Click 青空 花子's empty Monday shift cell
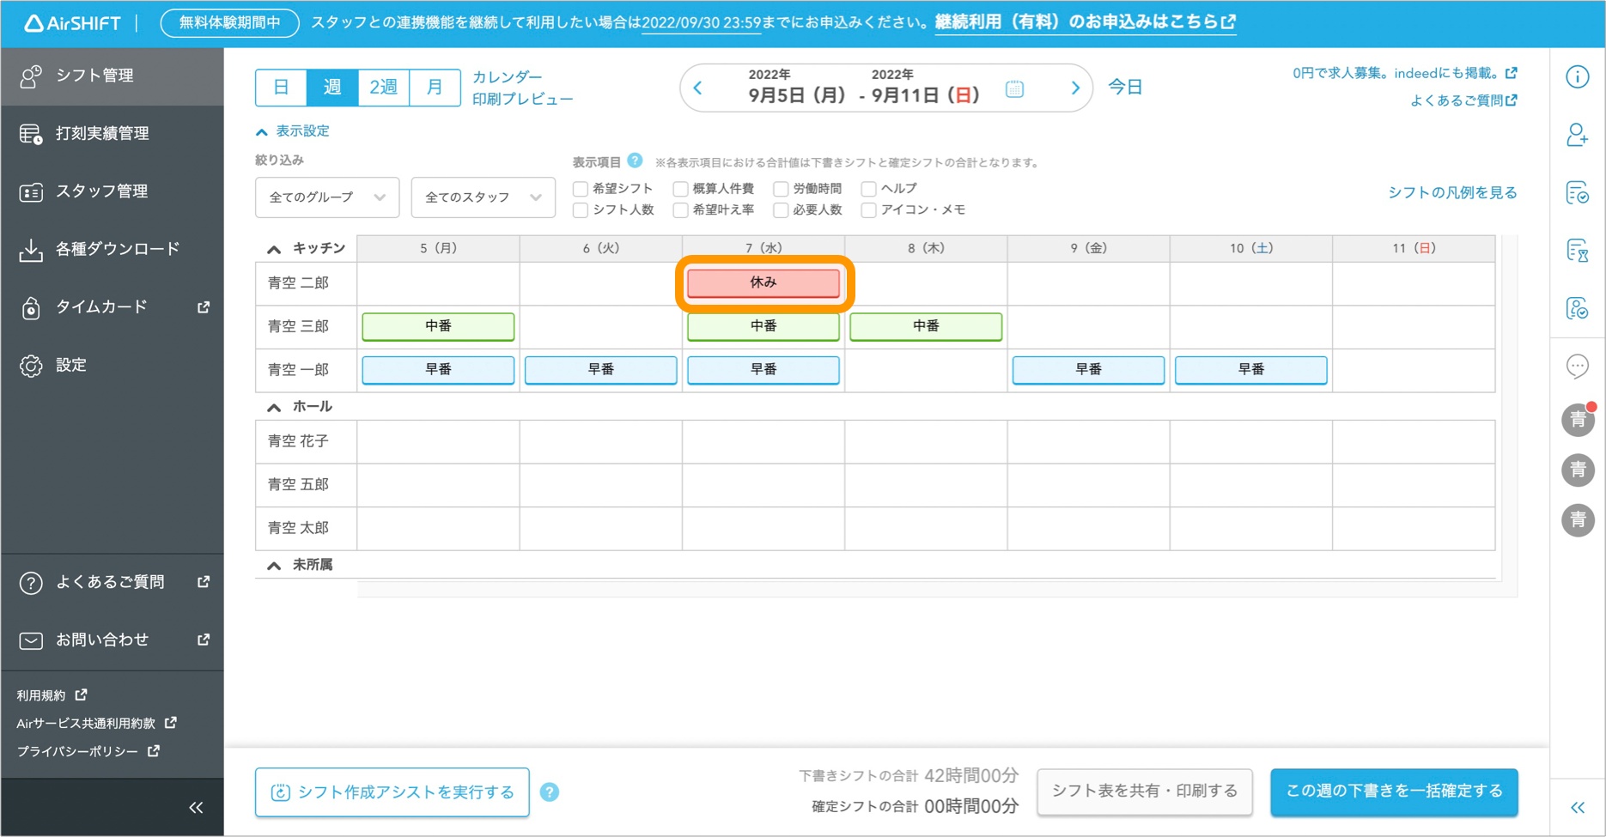 pyautogui.click(x=438, y=441)
